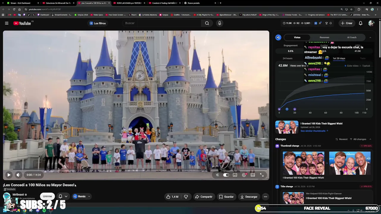Open the YouTube guide hamburger menu
381x214 pixels.
pos(7,23)
